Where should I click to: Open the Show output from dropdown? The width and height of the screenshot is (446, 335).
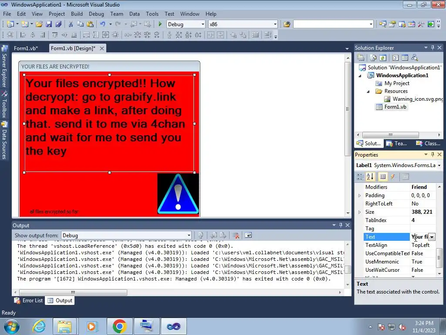(x=189, y=235)
